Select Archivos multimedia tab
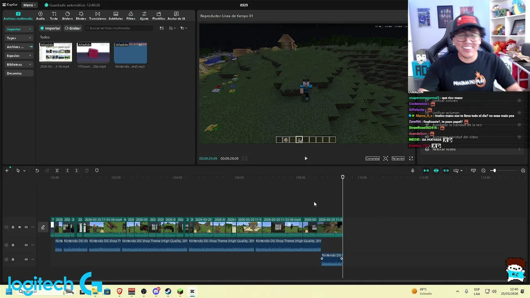 click(x=18, y=16)
